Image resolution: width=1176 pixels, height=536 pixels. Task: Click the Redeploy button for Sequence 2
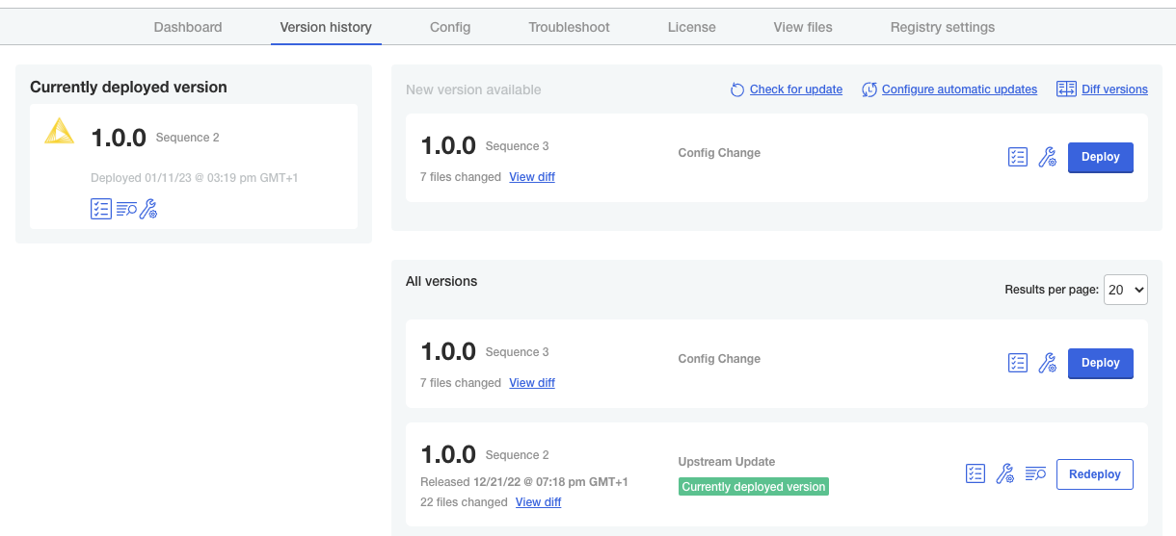click(1094, 474)
